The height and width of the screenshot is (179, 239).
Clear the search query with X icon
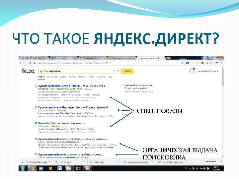coord(114,71)
